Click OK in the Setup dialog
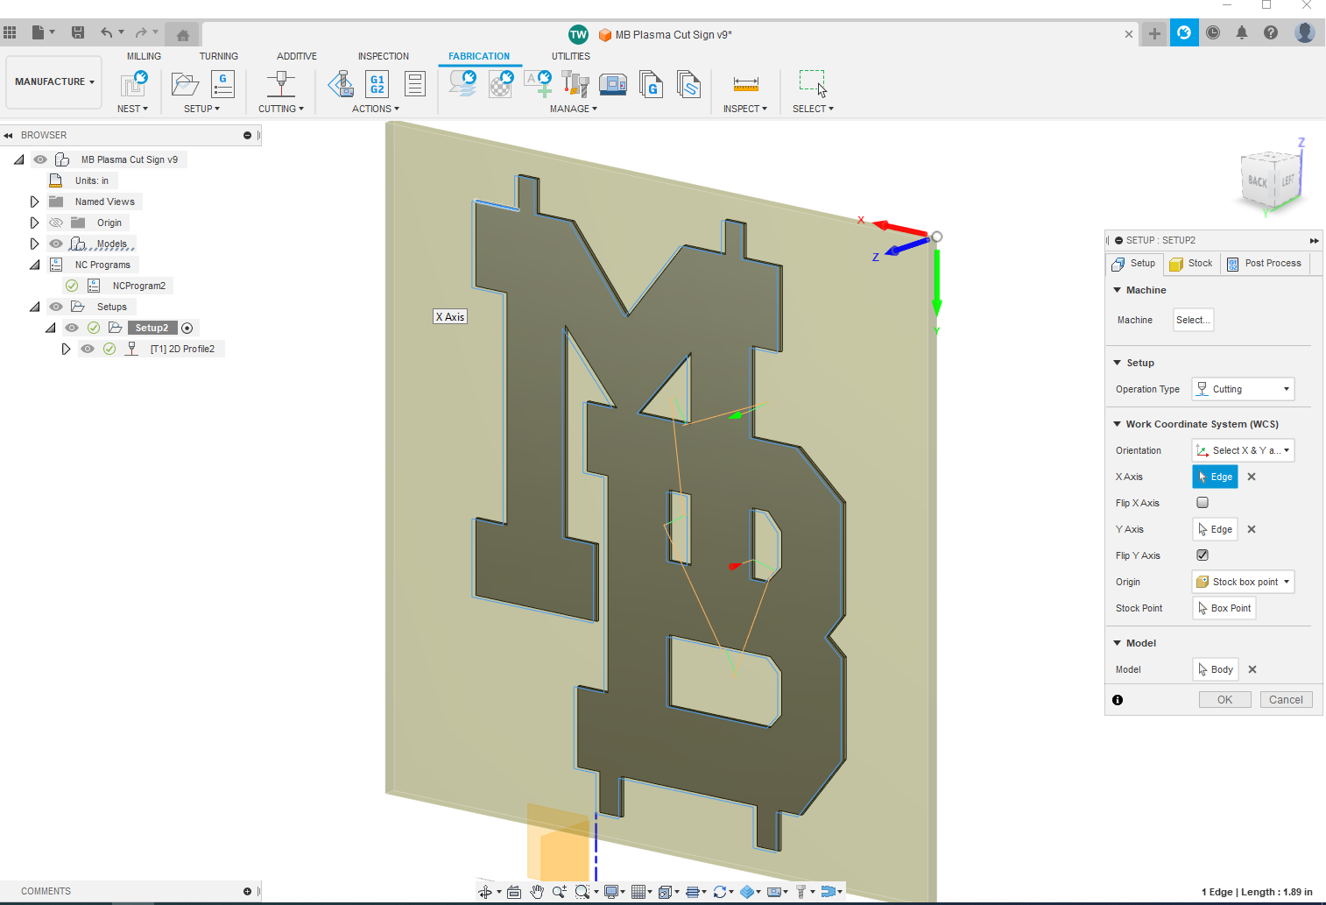This screenshot has width=1326, height=905. point(1224,700)
